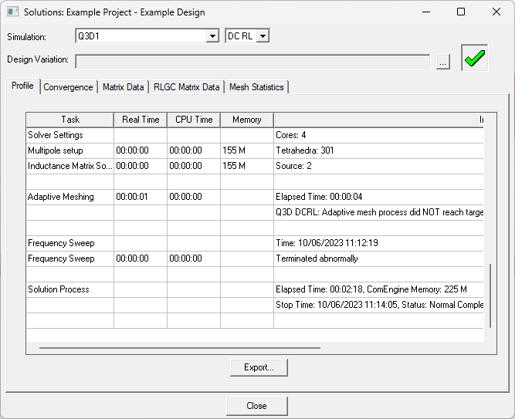Select the Mesh Statistics tab
This screenshot has width=515, height=419.
pyautogui.click(x=256, y=87)
